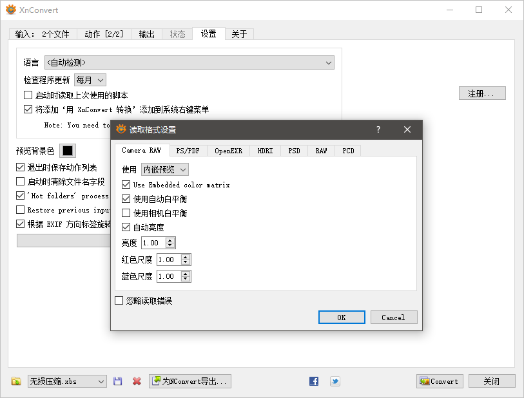Viewport: 524px width, 398px height.
Task: Toggle 启动时读取上次使用的脚本 checkbox
Action: click(x=28, y=95)
